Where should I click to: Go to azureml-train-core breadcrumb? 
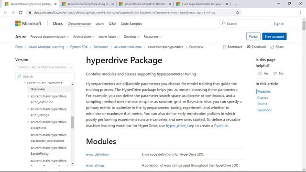coord(128,47)
